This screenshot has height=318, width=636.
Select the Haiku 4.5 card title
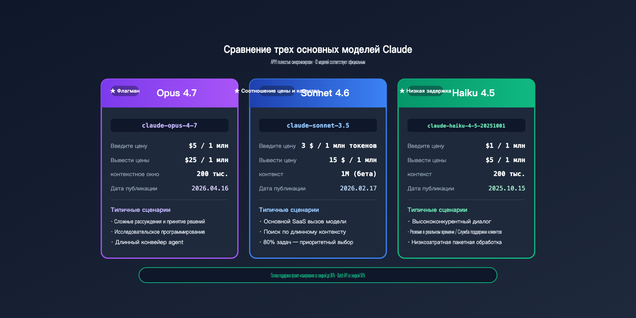(x=473, y=93)
